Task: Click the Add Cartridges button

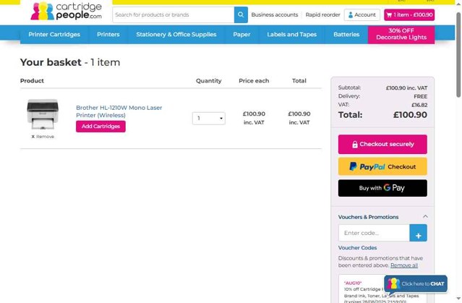Action: [x=100, y=127]
